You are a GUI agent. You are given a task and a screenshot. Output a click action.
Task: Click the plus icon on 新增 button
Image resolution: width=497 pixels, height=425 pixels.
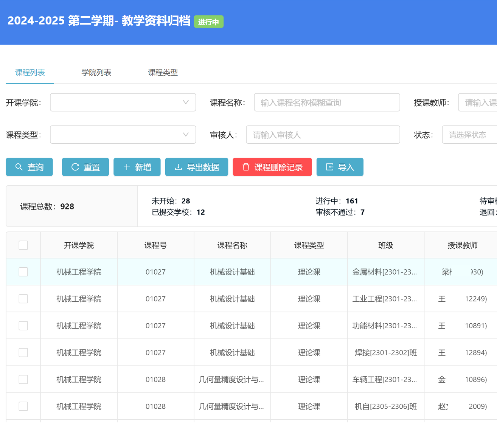(127, 167)
